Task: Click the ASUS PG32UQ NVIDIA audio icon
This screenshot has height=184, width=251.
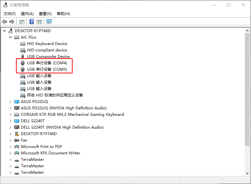Action: (17, 108)
